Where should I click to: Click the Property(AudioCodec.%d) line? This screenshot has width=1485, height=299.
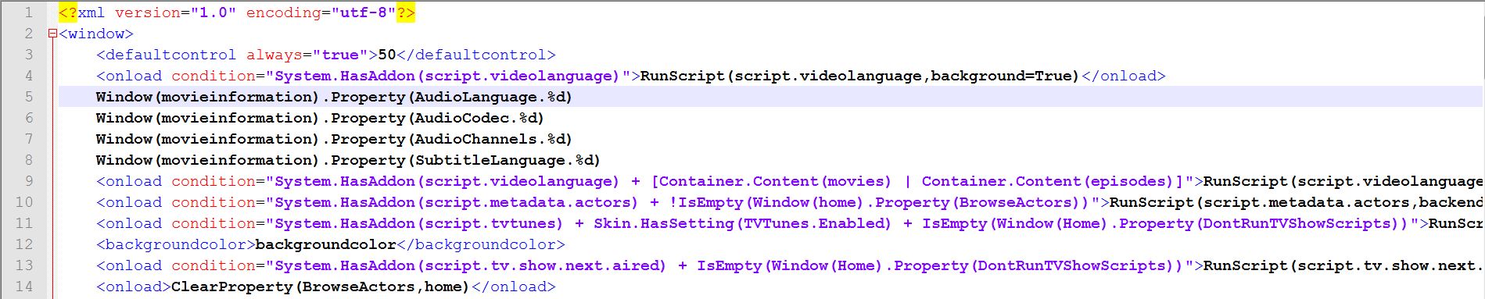coord(320,118)
